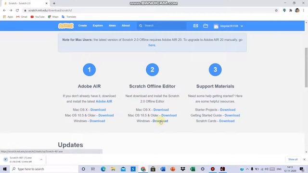308x173 pixels.
Task: Open a new browser tab
Action: point(54,3)
